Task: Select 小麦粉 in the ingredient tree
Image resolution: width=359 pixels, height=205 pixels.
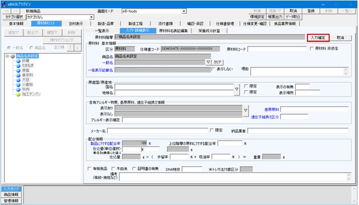Action: pyautogui.click(x=27, y=84)
